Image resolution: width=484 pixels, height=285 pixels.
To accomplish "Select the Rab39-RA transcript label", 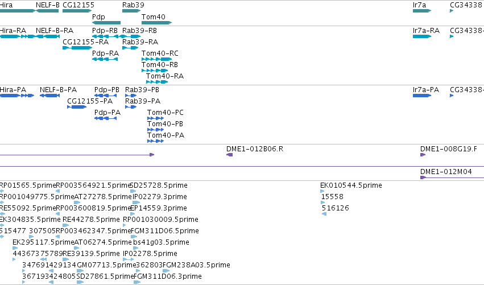I will (140, 42).
